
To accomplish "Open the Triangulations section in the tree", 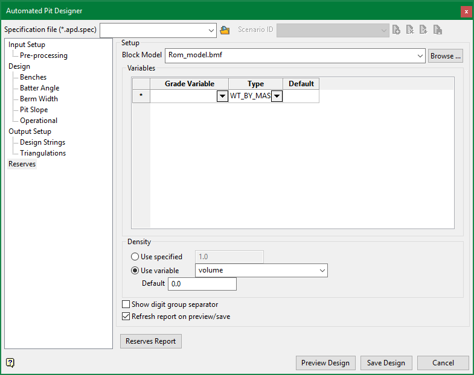I will [43, 153].
